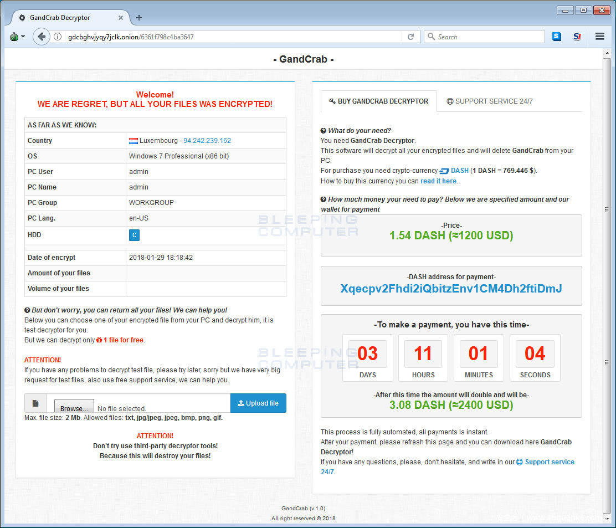
Task: Click the Tor onion button icon
Action: [14, 37]
